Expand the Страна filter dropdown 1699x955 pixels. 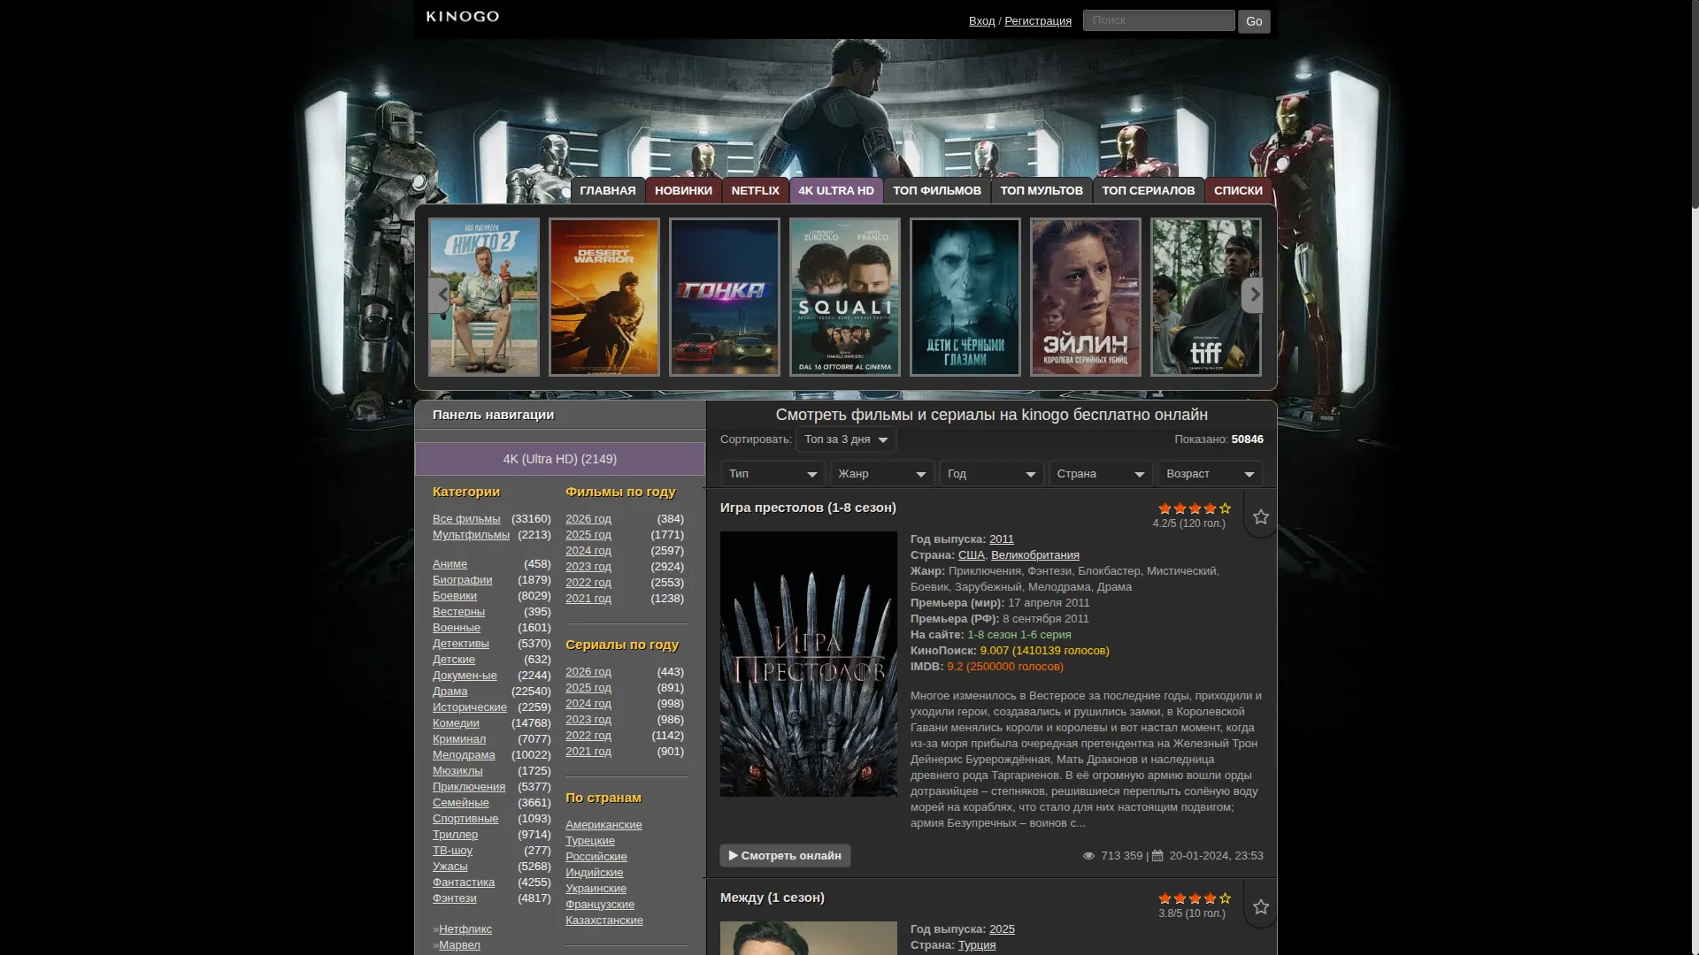click(x=1101, y=474)
